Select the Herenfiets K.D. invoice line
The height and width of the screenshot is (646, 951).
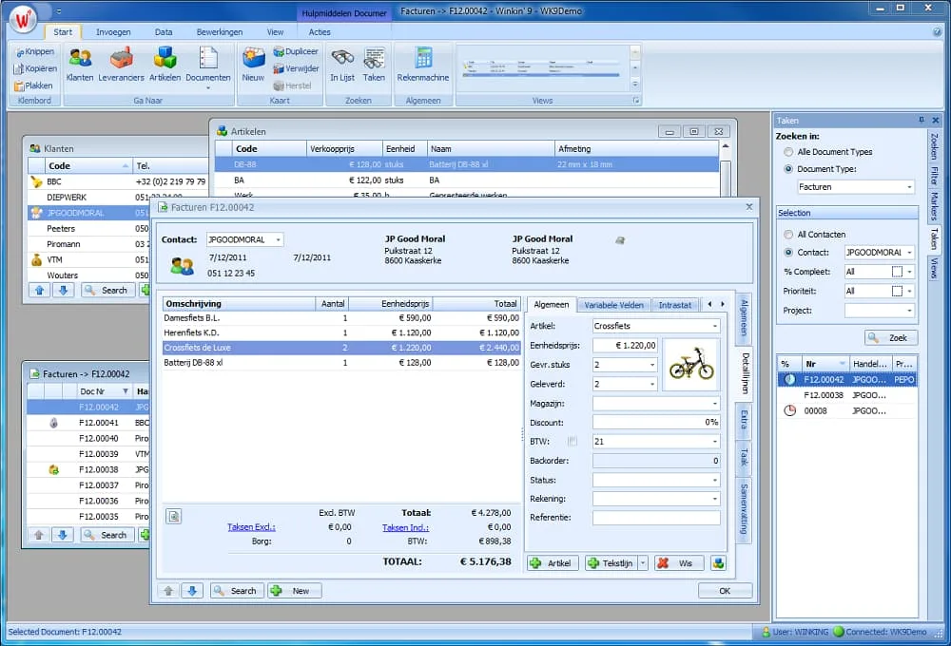[341, 332]
